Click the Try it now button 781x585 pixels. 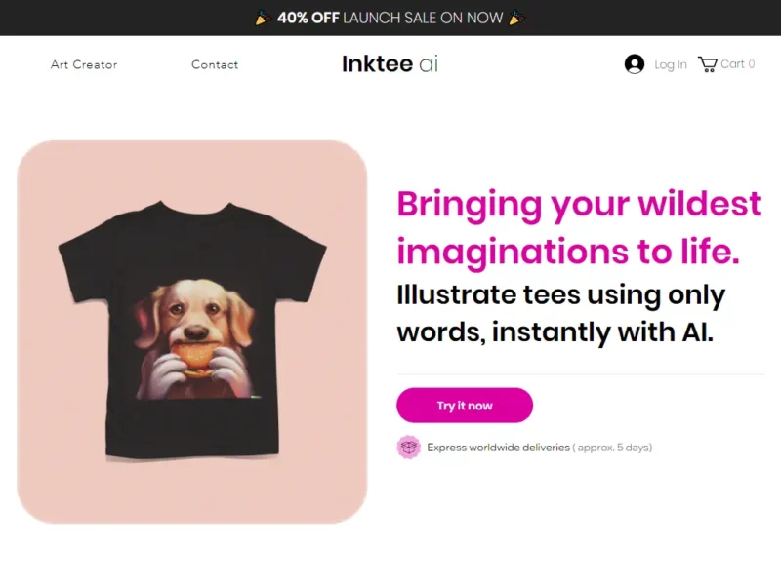[465, 406]
